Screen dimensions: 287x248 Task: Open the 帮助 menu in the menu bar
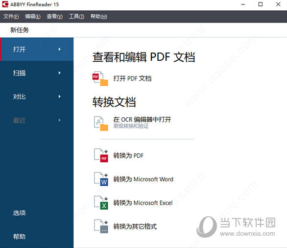click(98, 17)
